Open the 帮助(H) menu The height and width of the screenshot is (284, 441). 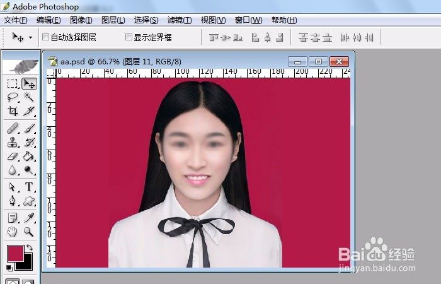(x=284, y=20)
